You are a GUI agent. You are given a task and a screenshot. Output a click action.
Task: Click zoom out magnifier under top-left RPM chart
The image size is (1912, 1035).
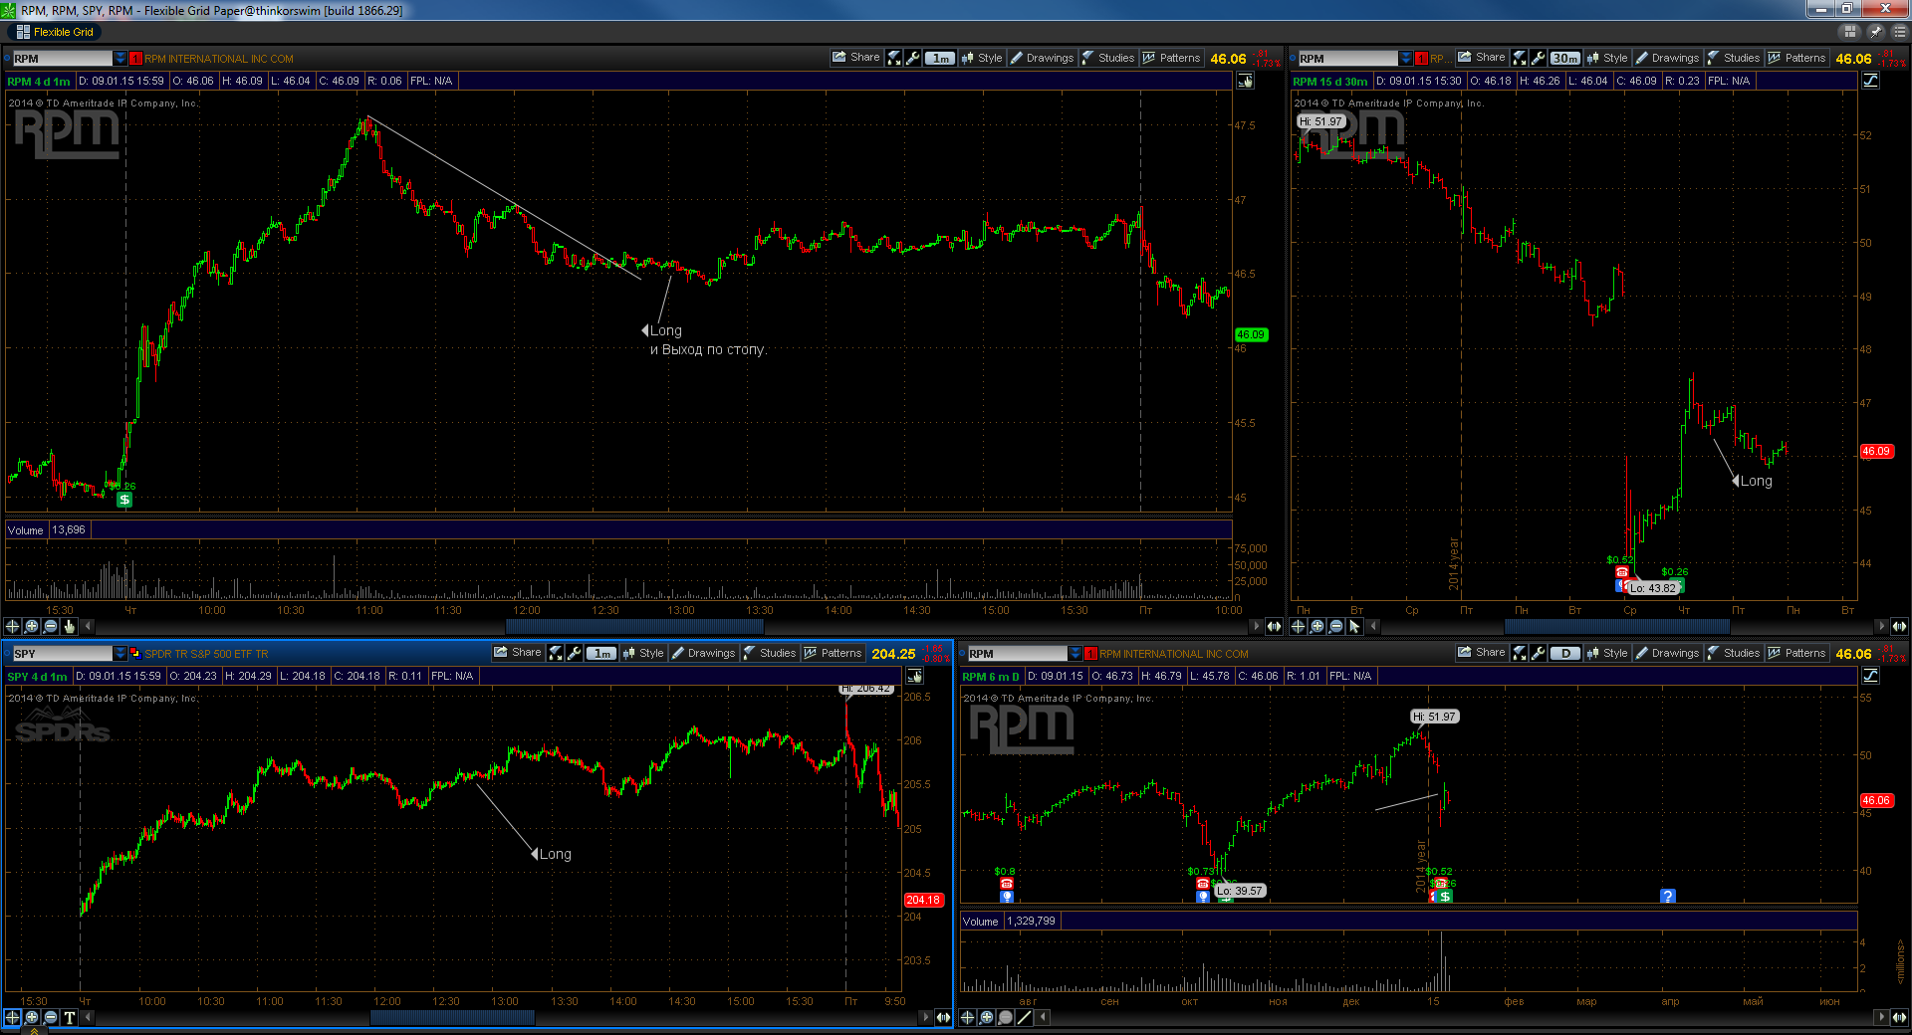tap(50, 626)
